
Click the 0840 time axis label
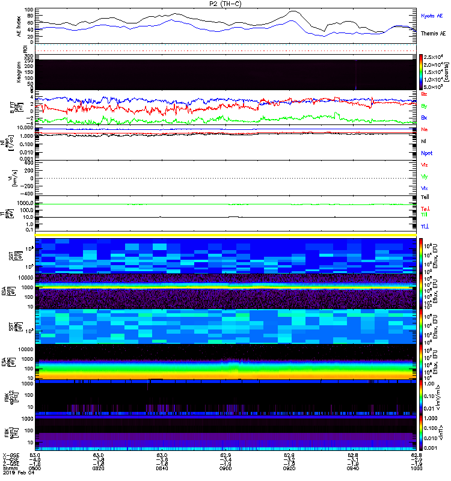tap(162, 468)
